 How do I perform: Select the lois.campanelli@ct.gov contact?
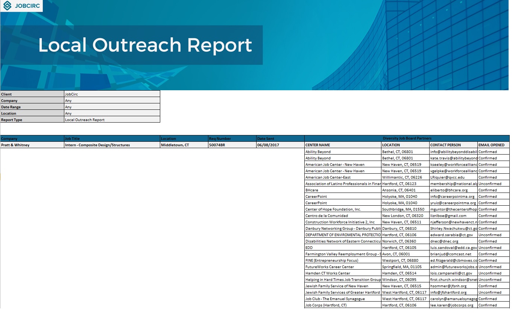(454, 273)
